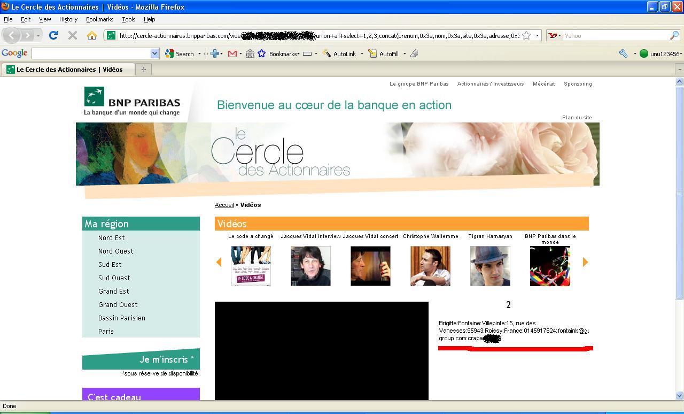Go to the home page via house icon
Viewport: 684px width, 414px height.
[92, 35]
